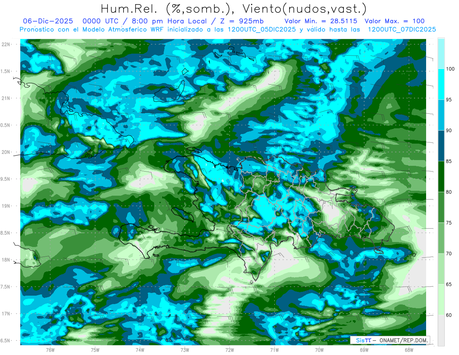Click the green legend swatch between 75 and 80
This screenshot has height=355, width=459.
[x=441, y=207]
